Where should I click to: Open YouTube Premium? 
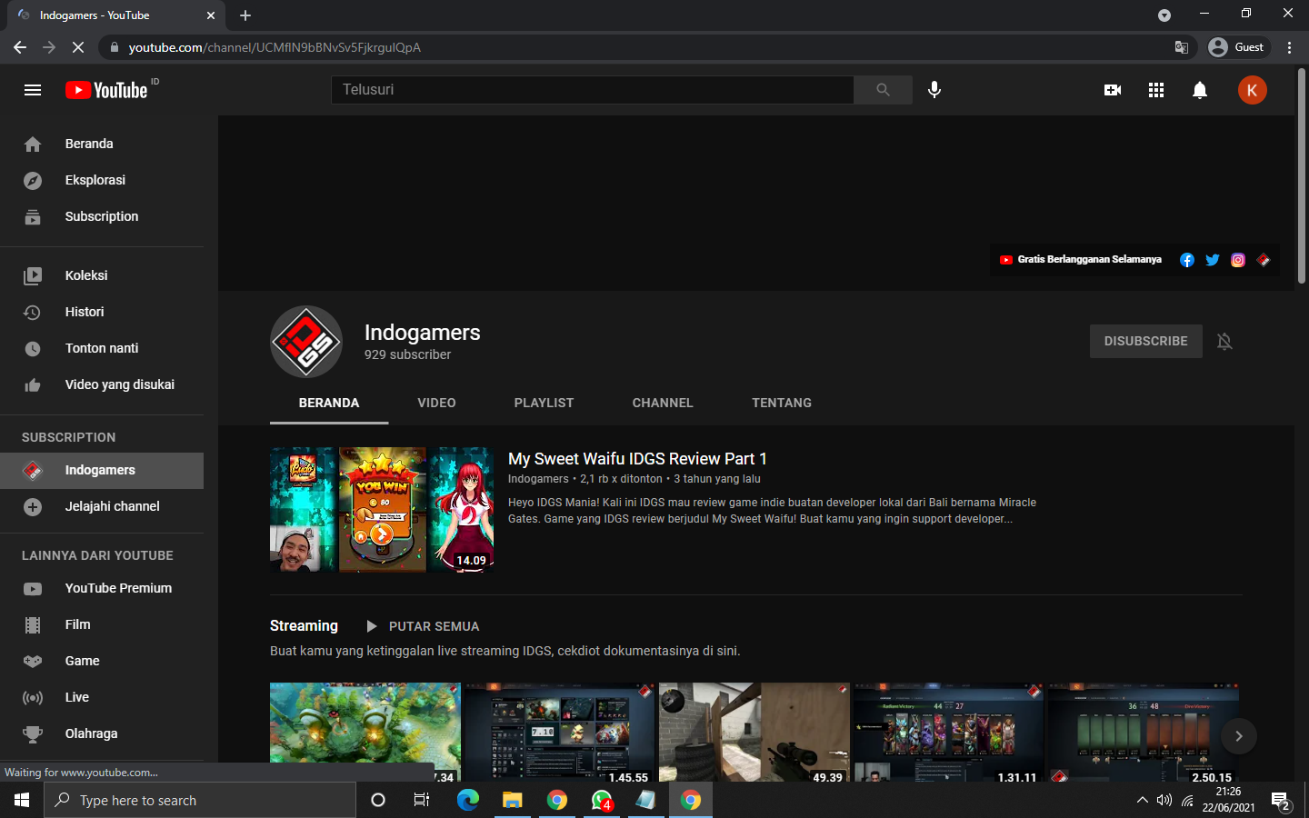coord(102,588)
